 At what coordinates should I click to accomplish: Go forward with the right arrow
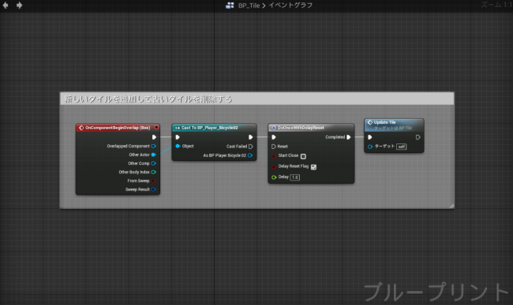[x=19, y=6]
